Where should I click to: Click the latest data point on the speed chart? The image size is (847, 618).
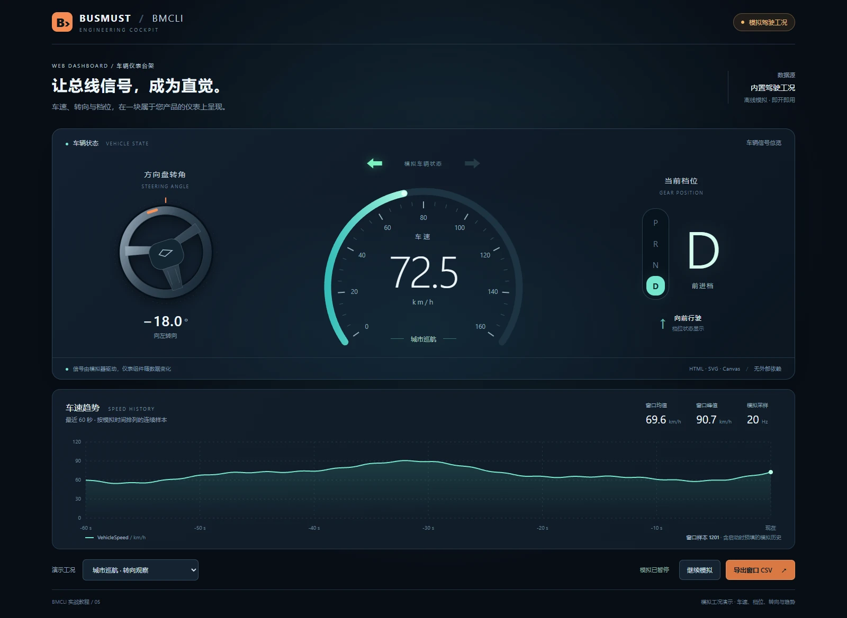[x=771, y=472]
